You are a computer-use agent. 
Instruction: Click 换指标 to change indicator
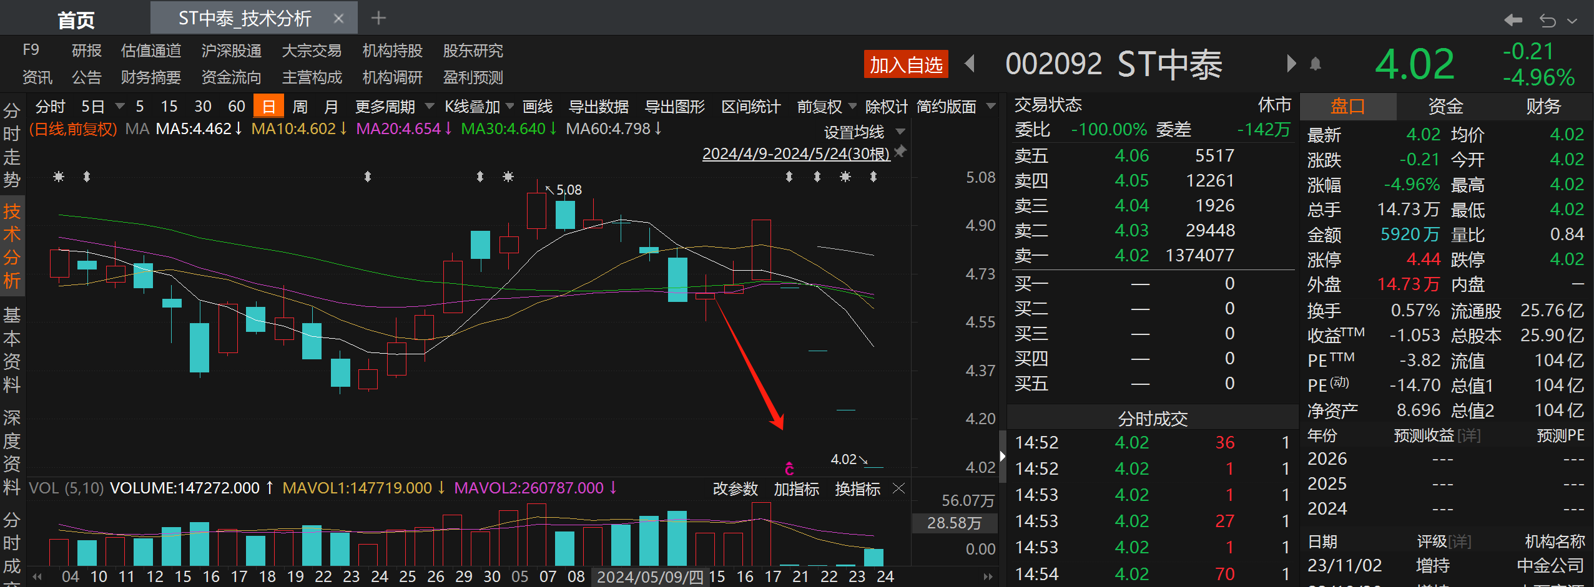coord(858,489)
